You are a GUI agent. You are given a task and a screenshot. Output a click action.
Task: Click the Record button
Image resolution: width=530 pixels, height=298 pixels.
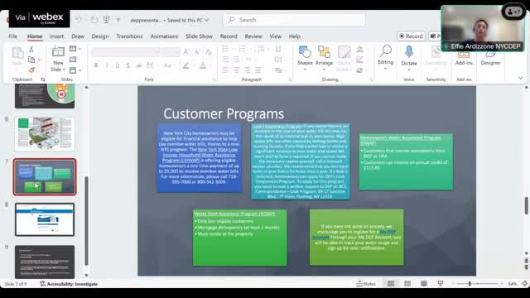pyautogui.click(x=411, y=36)
